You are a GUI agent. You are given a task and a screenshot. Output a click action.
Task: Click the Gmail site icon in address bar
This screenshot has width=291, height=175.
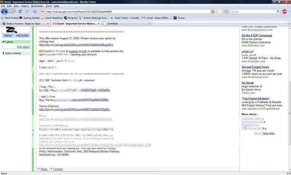tap(42, 12)
